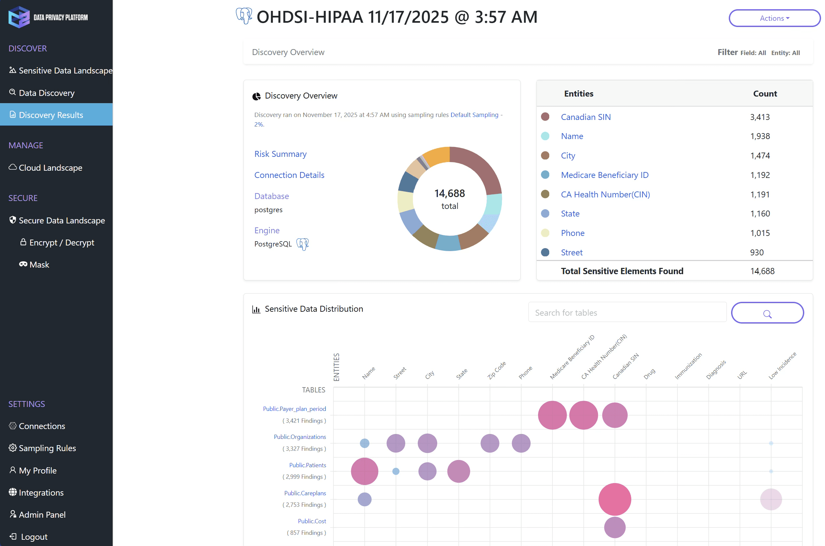Open Admin Panel menu item
This screenshot has width=825, height=546.
42,514
